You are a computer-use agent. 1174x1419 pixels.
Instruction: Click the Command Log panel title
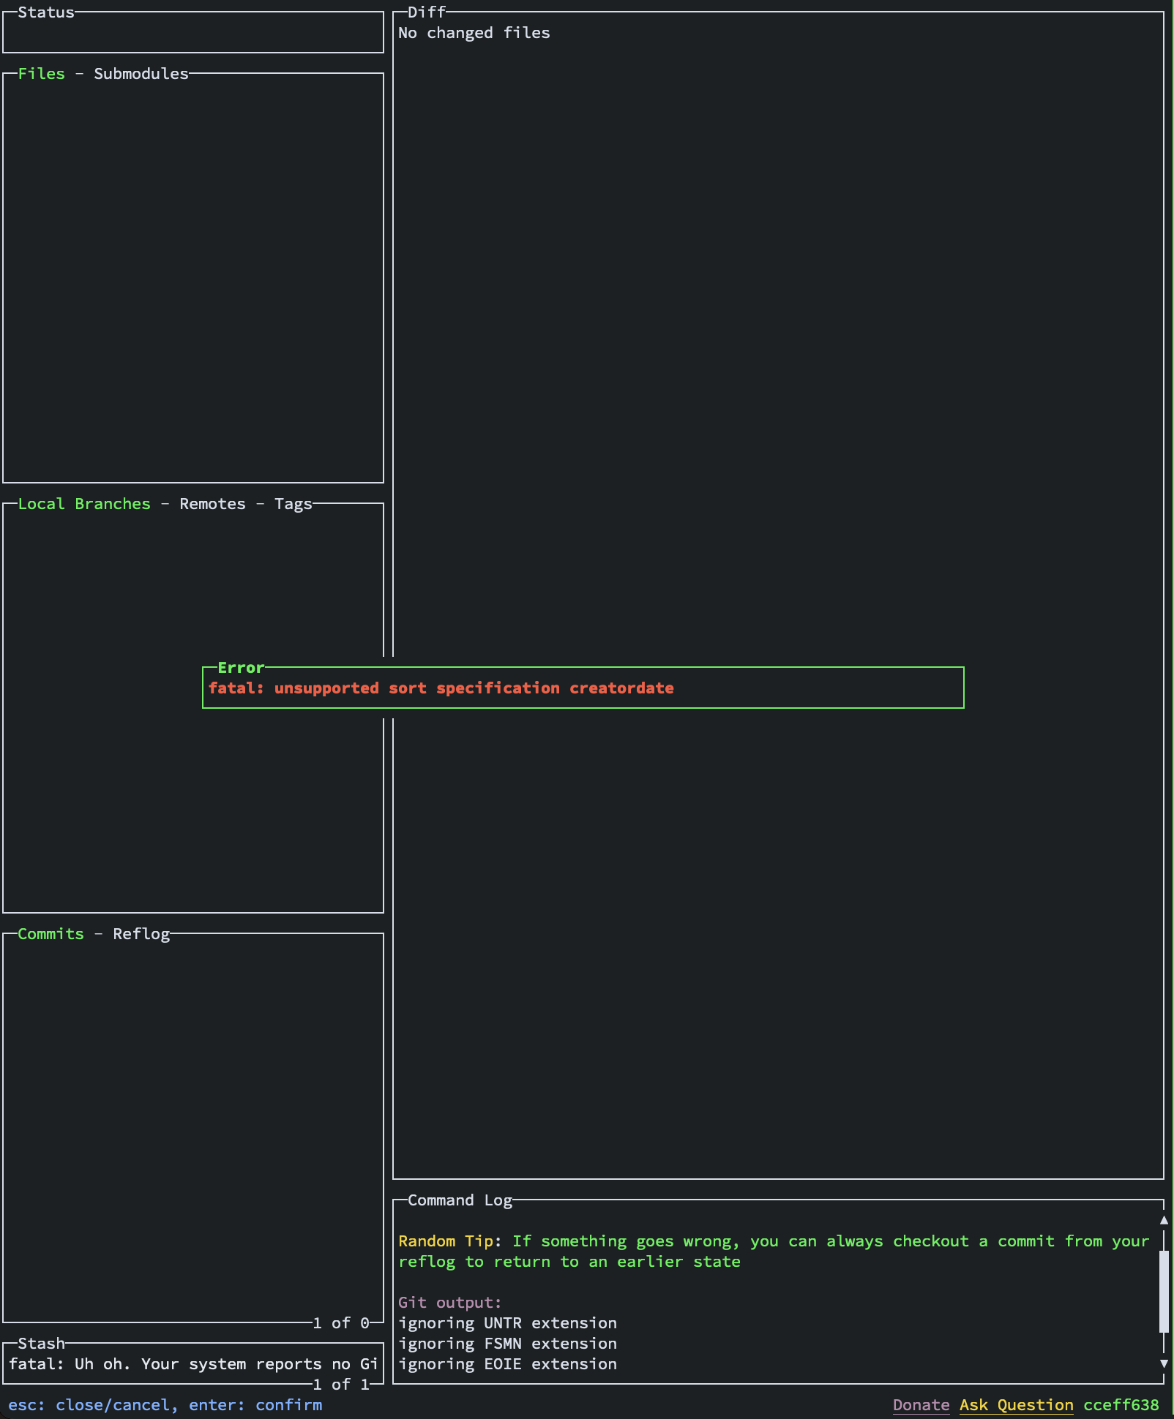tap(460, 1200)
